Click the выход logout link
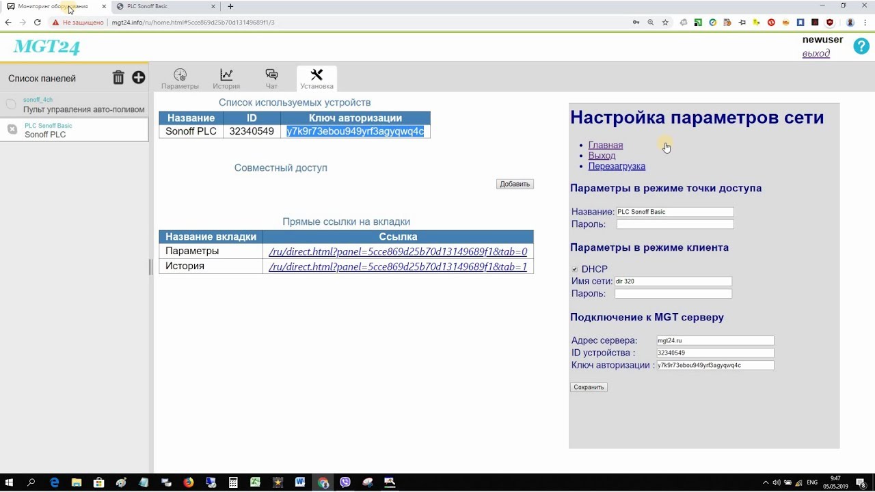 coord(816,53)
